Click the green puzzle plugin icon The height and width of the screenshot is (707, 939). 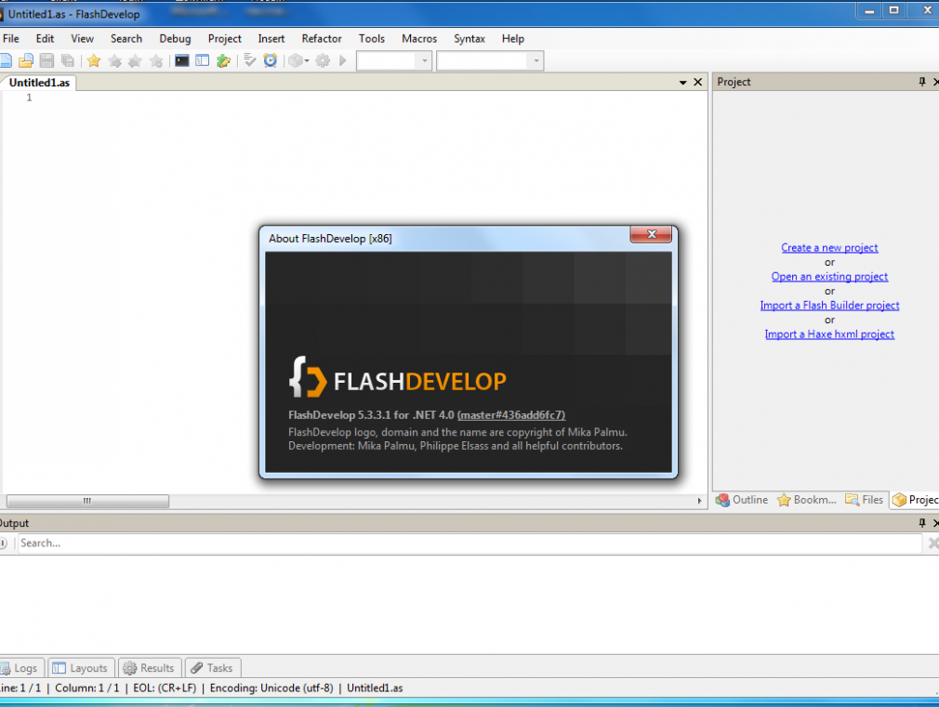(223, 60)
